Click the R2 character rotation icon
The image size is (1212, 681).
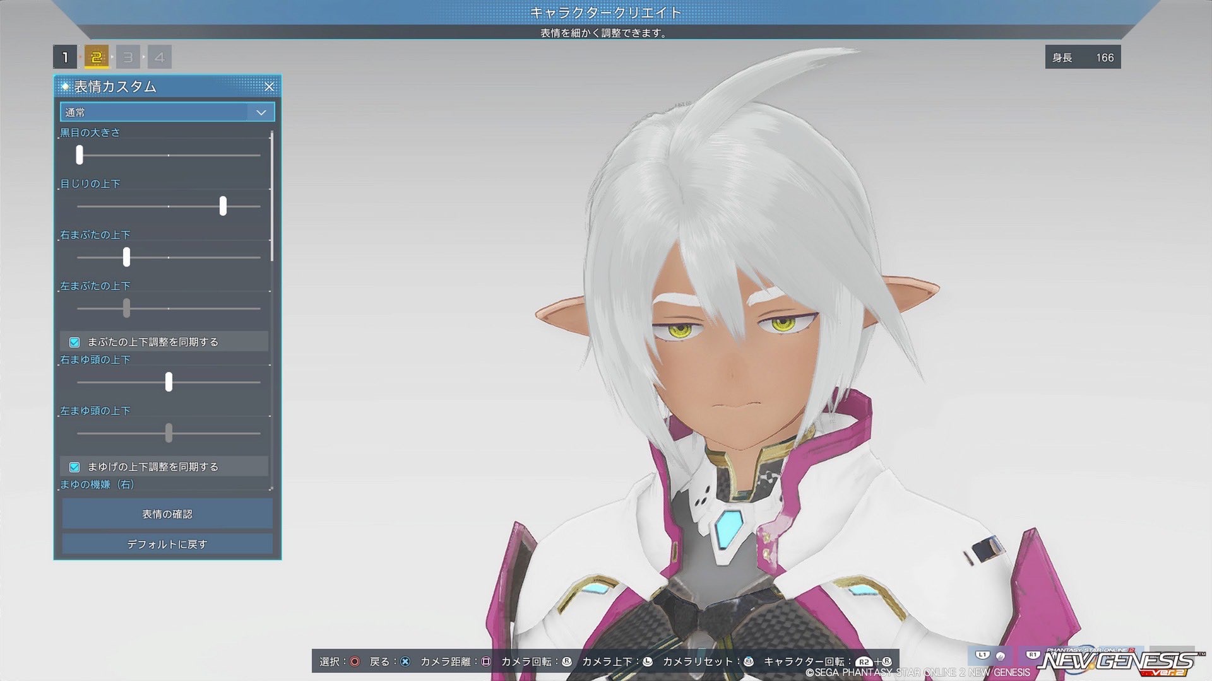(864, 662)
